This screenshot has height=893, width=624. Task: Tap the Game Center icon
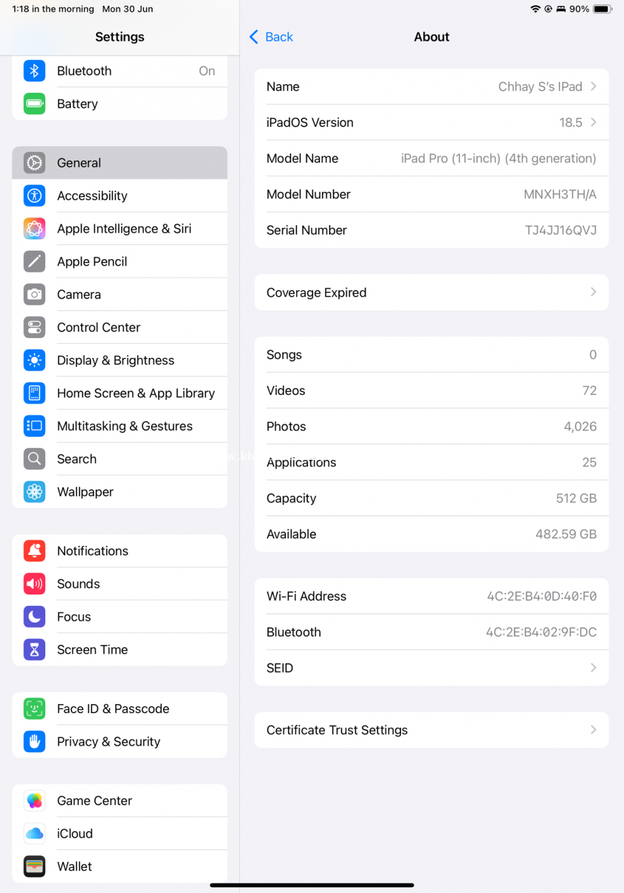point(34,801)
